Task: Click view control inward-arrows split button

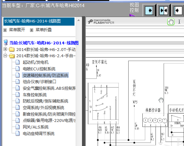Action: (163, 11)
